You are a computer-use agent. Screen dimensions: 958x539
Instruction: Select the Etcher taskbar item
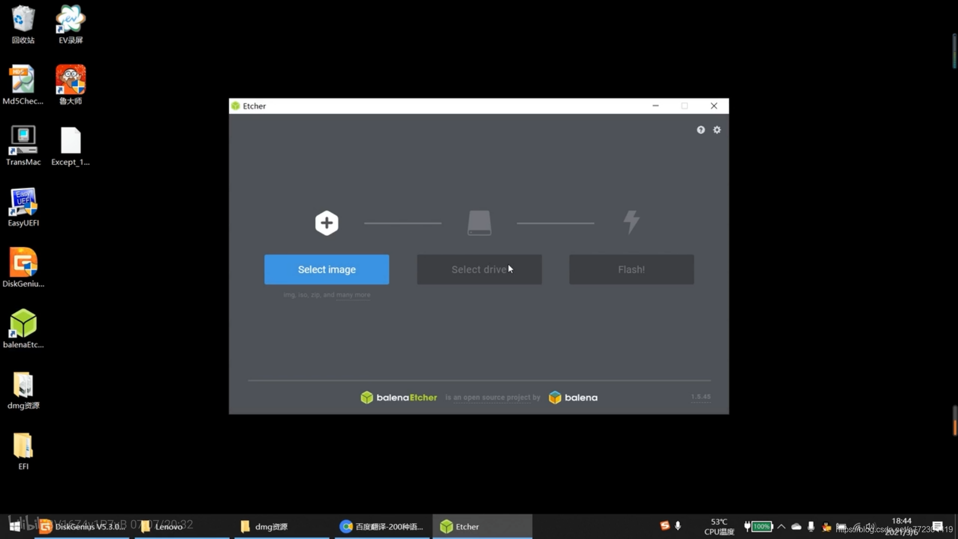tap(482, 527)
